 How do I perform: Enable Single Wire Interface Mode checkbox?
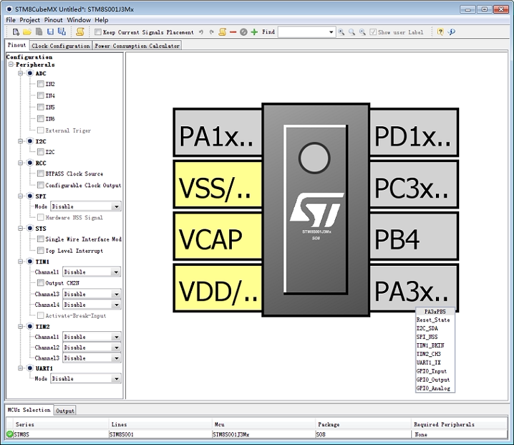pos(40,239)
